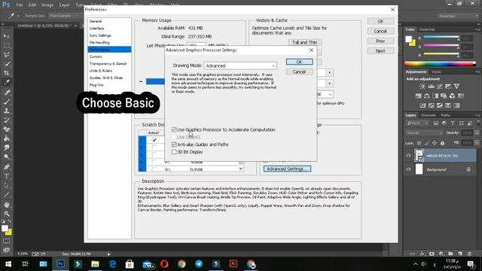
Task: Open the Edit menu
Action: pos(32,5)
